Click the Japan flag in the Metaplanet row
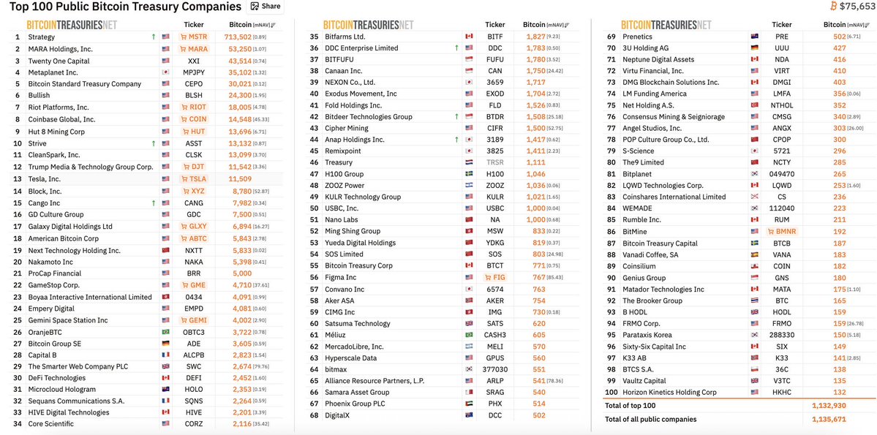877x435 pixels. pos(165,72)
